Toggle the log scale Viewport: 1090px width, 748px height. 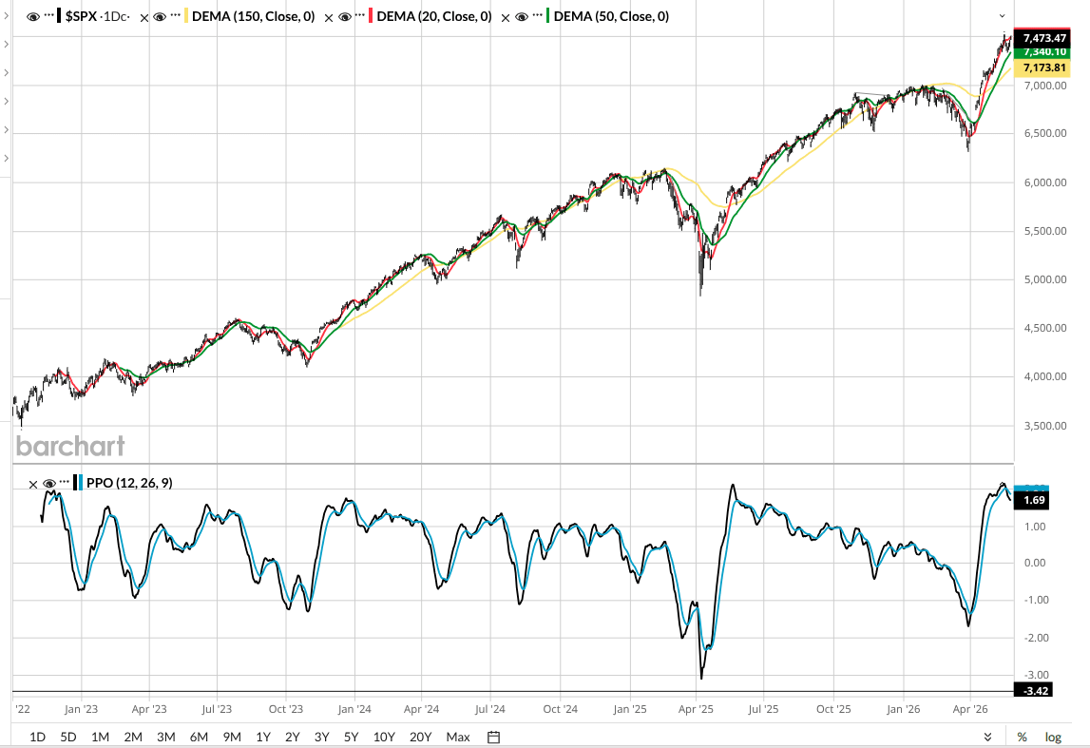click(x=1053, y=737)
